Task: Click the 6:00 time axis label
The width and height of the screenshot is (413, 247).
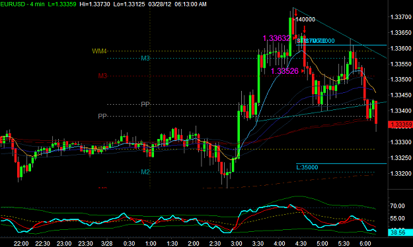Action: point(365,244)
